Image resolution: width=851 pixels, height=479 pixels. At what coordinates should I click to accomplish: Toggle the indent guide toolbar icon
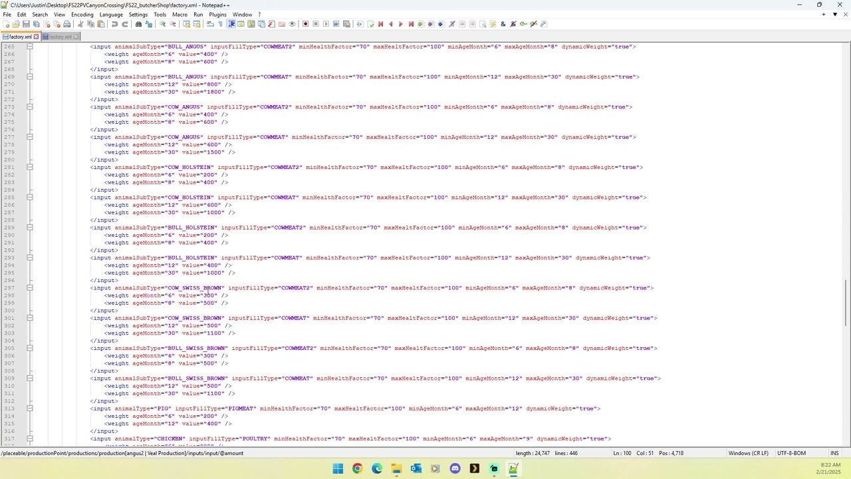tap(231, 24)
